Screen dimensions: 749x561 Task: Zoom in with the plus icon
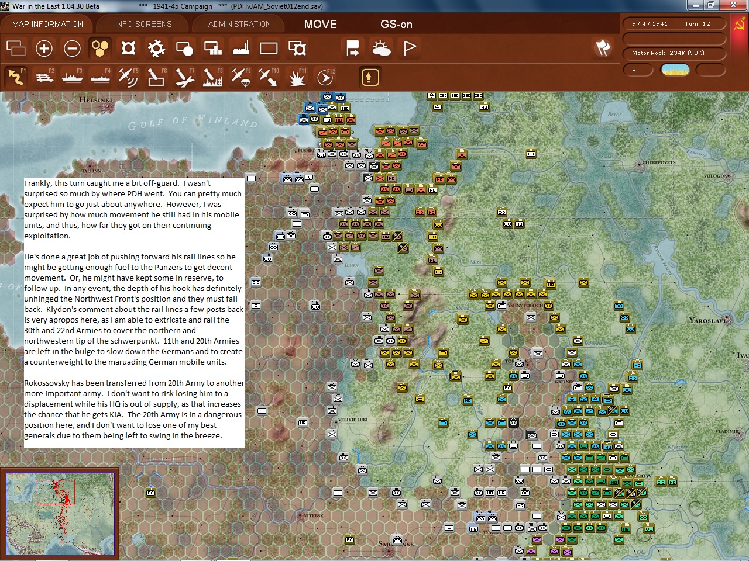coord(44,48)
